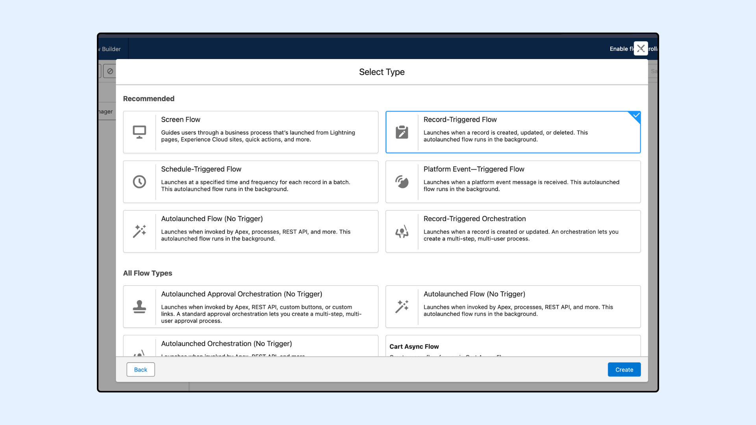Click the blue selected checkmark corner badge
The width and height of the screenshot is (756, 425).
[x=636, y=116]
